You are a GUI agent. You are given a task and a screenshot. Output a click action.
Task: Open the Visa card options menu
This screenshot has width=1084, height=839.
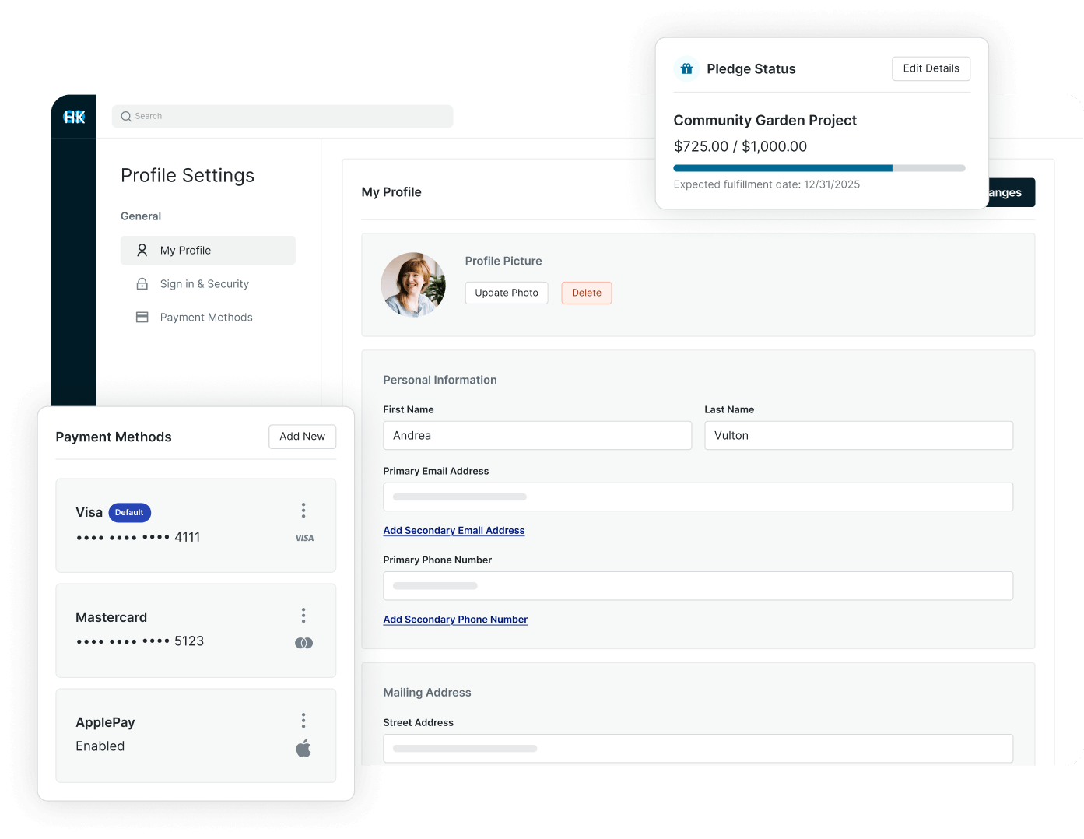point(303,511)
